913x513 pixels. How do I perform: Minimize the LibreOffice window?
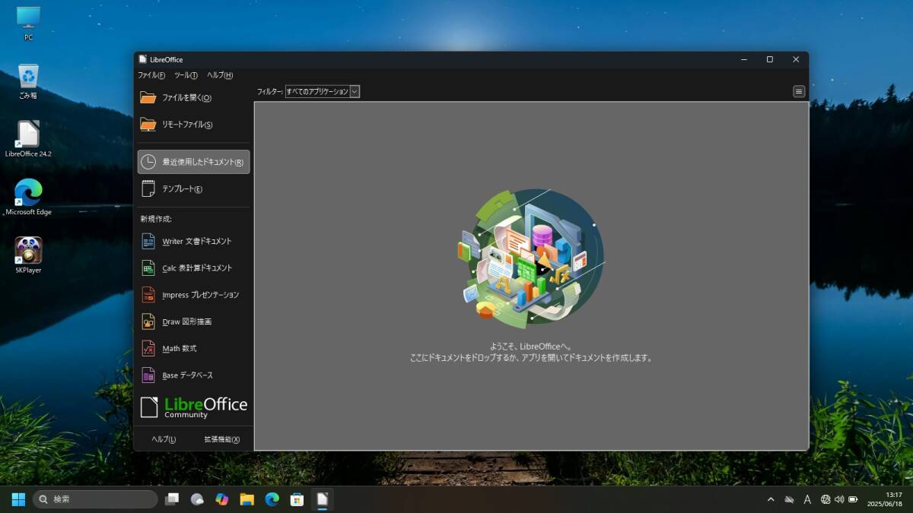click(743, 59)
